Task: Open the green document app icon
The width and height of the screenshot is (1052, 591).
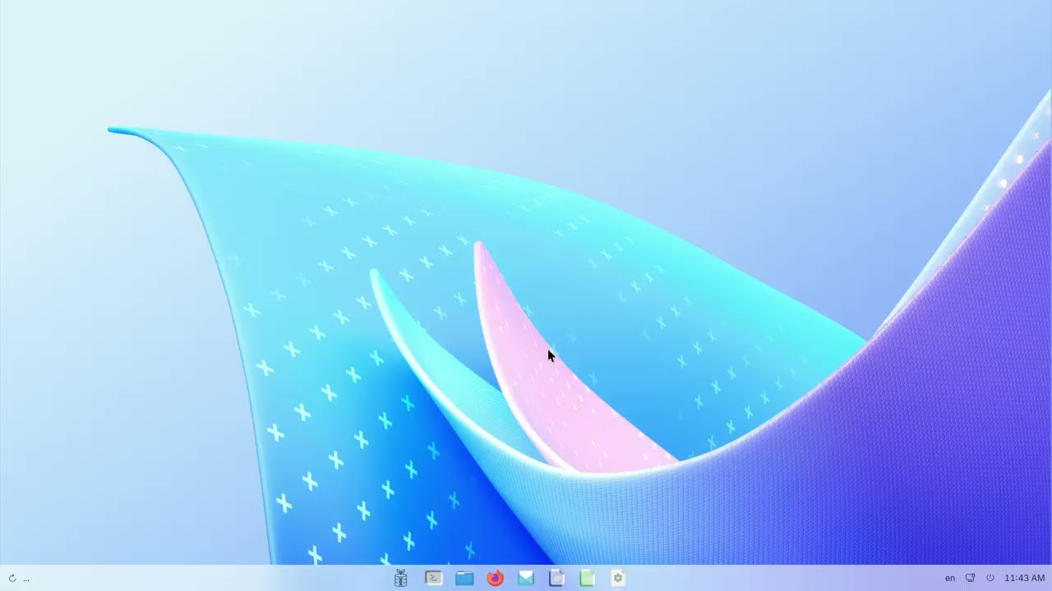Action: click(x=587, y=579)
